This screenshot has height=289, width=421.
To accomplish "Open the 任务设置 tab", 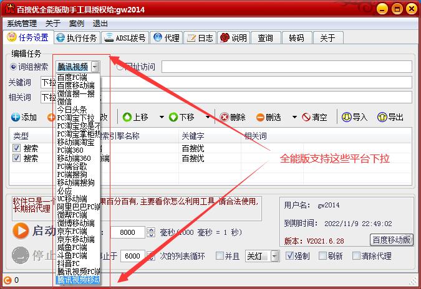I will click(x=27, y=37).
